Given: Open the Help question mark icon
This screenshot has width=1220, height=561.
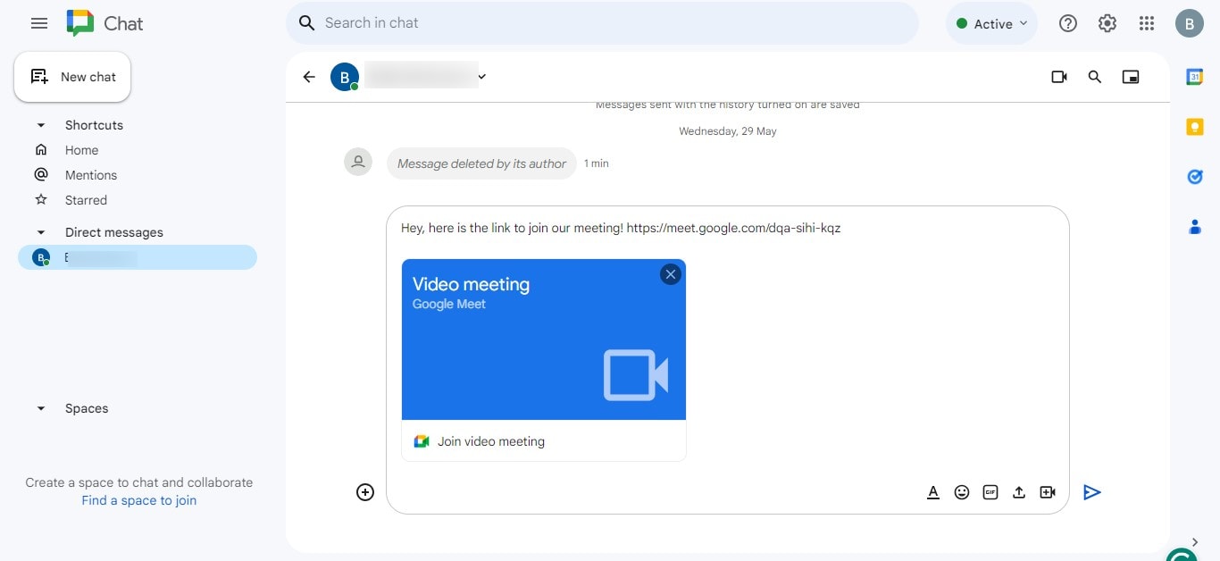Looking at the screenshot, I should [x=1068, y=24].
